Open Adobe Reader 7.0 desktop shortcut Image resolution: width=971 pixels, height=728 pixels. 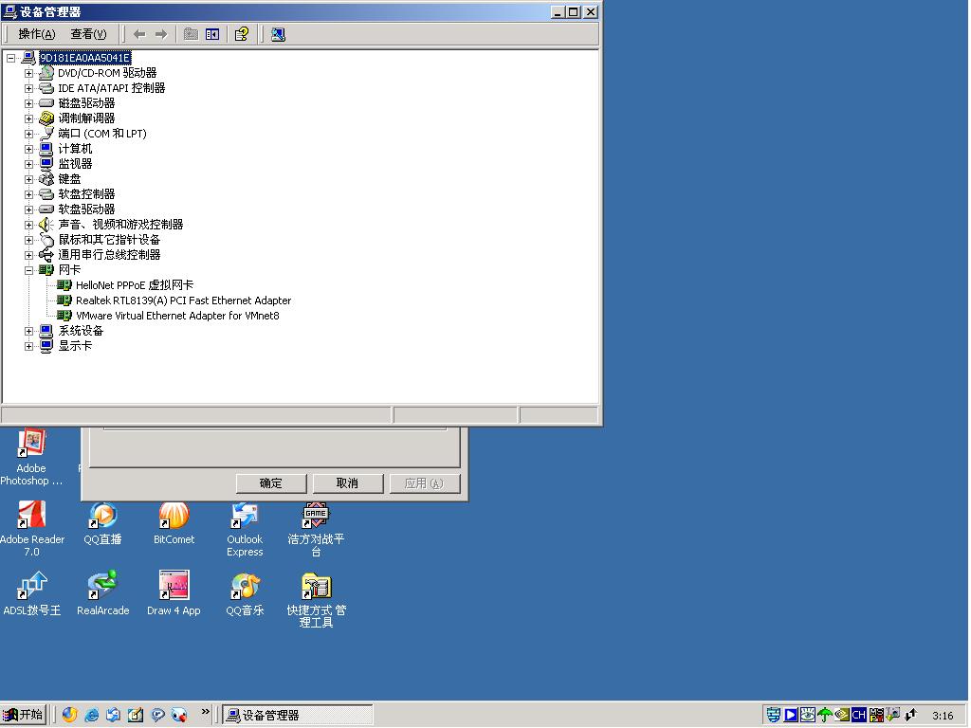click(x=31, y=529)
